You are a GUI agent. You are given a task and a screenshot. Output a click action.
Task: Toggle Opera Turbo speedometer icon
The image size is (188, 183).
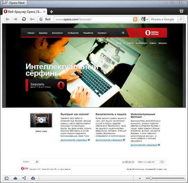[33, 178]
